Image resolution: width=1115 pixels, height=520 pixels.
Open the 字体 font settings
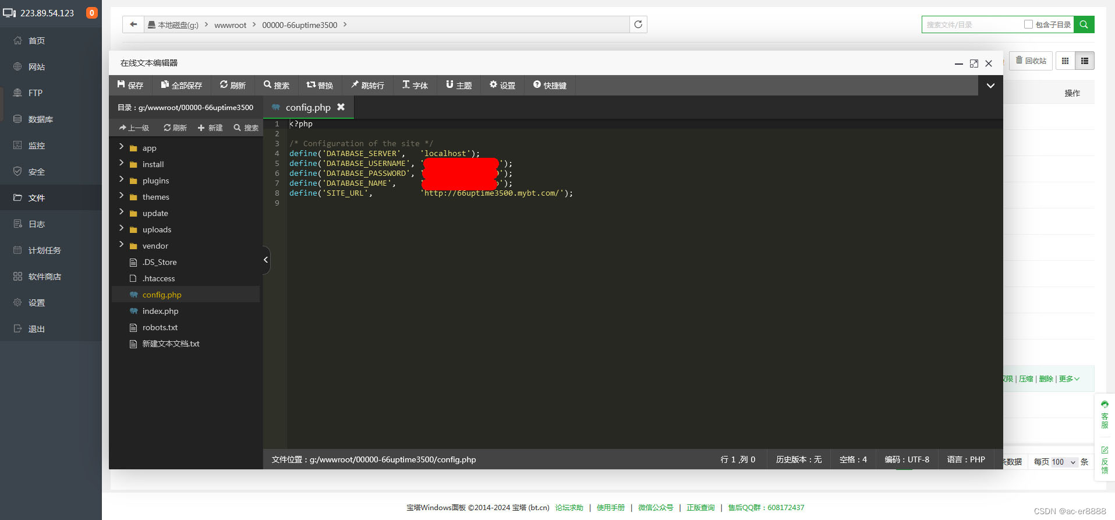[x=415, y=85]
